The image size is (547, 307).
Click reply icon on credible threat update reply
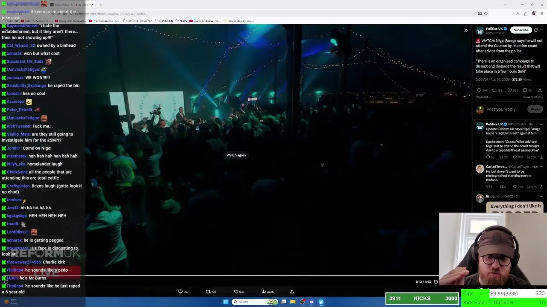point(490,157)
